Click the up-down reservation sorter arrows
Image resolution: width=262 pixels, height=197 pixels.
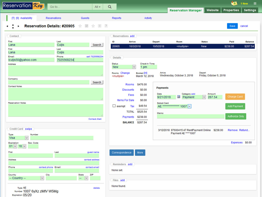[x=13, y=26]
